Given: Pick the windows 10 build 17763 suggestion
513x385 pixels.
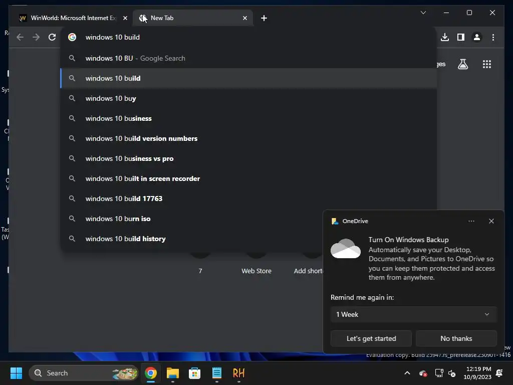Looking at the screenshot, I should [x=248, y=199].
